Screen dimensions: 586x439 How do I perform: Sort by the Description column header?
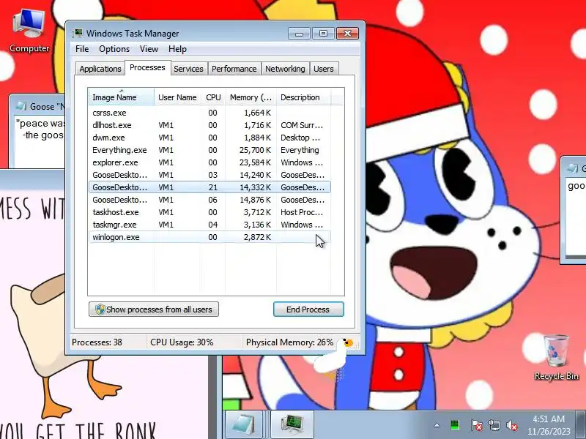(x=303, y=97)
